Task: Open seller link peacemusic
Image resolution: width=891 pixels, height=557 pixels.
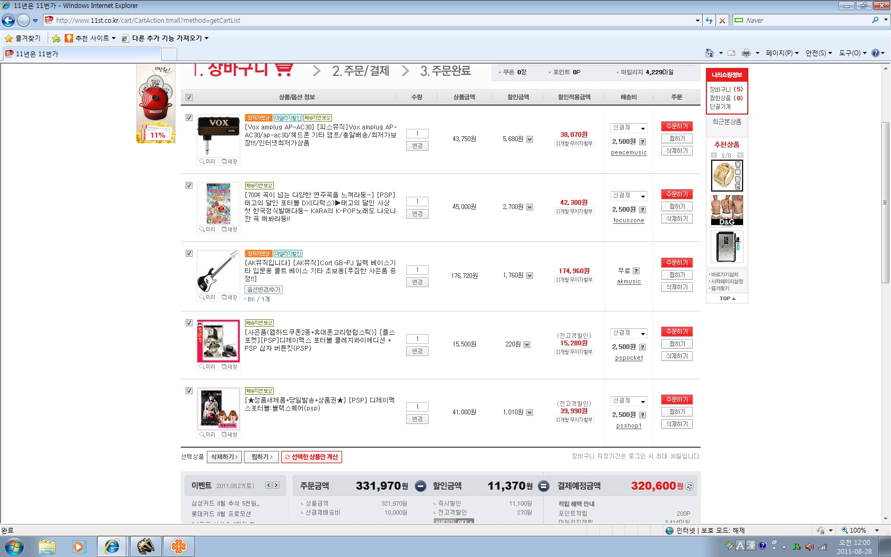Action: click(x=629, y=153)
